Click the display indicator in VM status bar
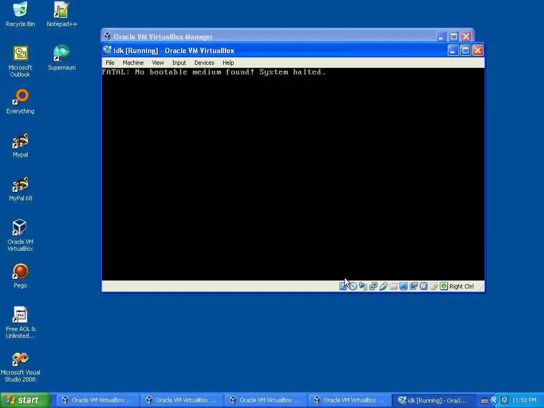The width and height of the screenshot is (544, 408). pos(403,286)
